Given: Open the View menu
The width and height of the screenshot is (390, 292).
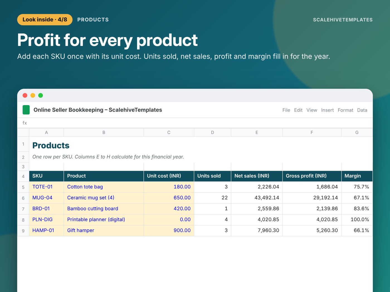Looking at the screenshot, I should click(312, 110).
